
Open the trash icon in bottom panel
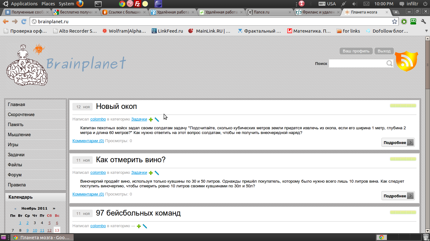pyautogui.click(x=426, y=237)
